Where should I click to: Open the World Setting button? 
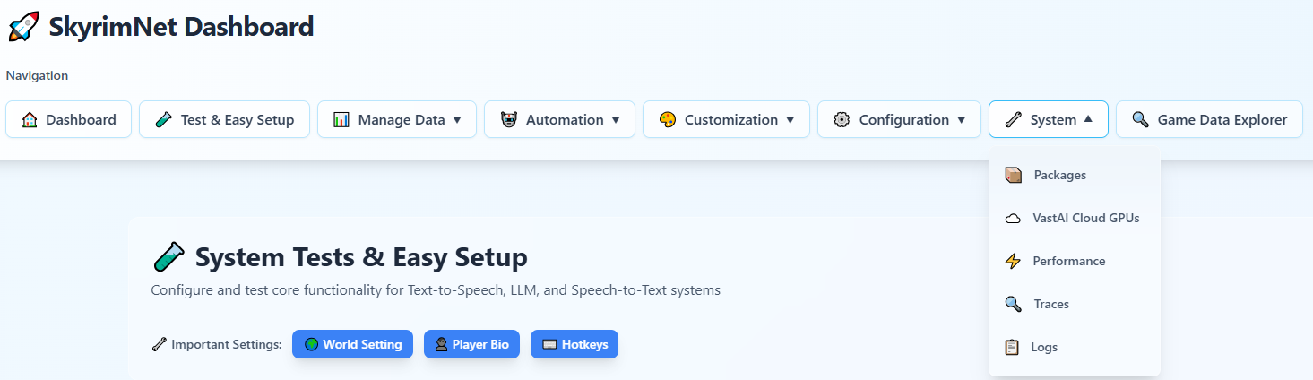pos(352,345)
